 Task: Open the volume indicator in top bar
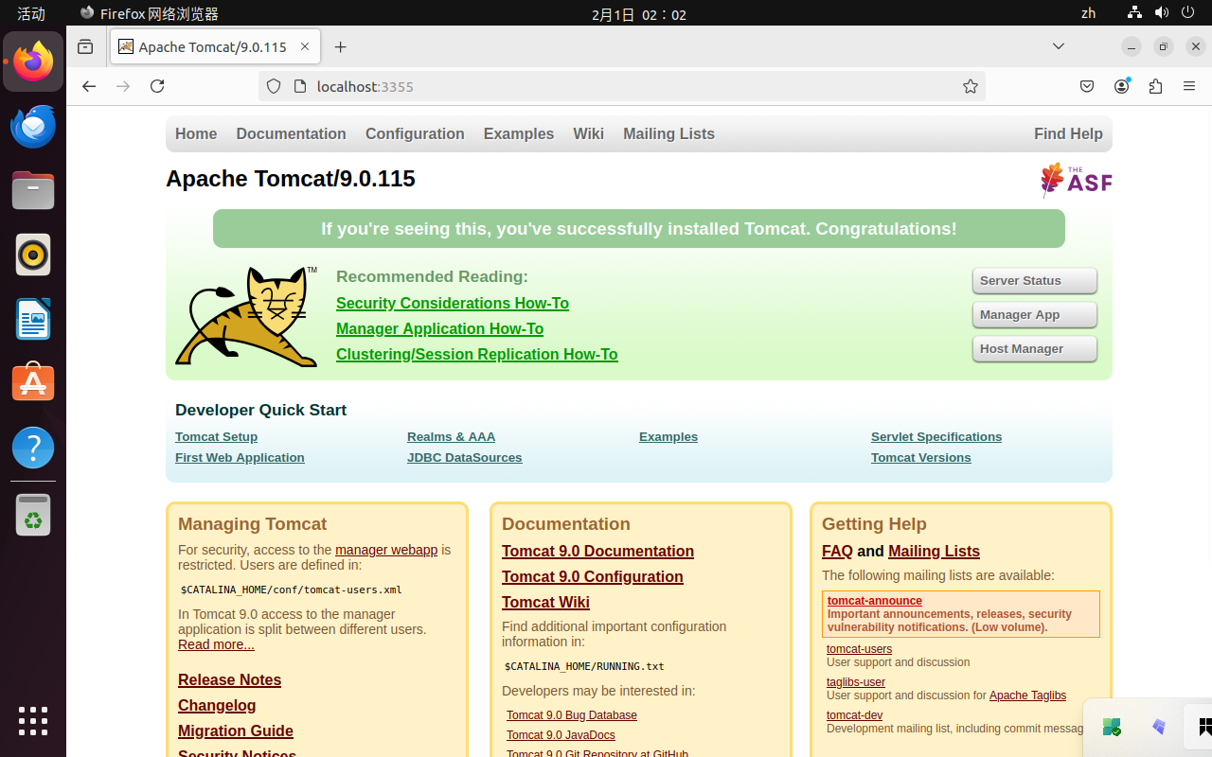(1162, 13)
